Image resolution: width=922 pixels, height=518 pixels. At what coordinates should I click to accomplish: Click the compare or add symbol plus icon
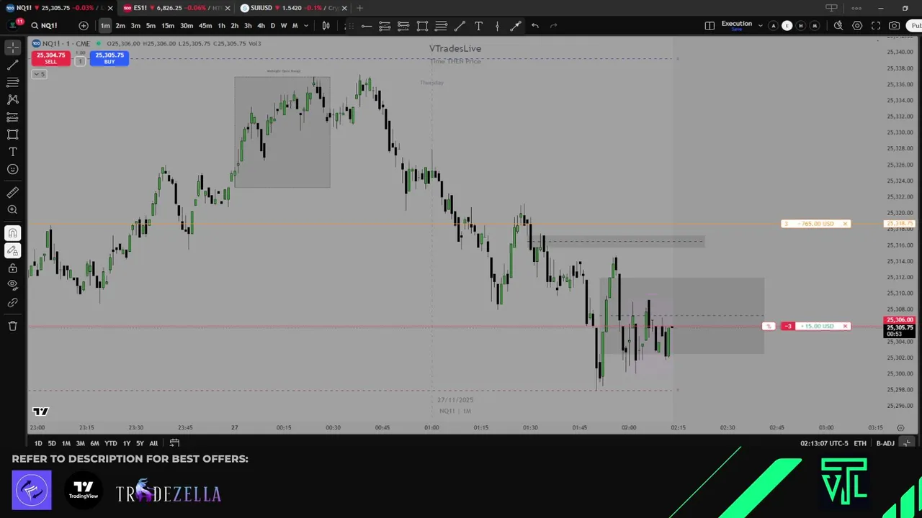coord(84,26)
